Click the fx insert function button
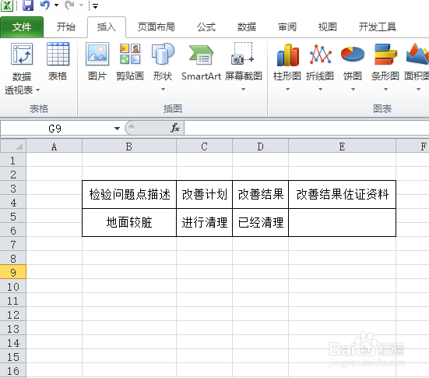 pos(175,128)
